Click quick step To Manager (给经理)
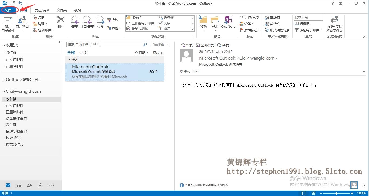This screenshot has width=369, height=196. pyautogui.click(x=166, y=18)
